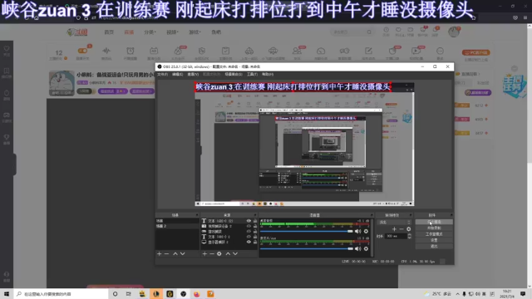532x299 pixels.
Task: Click the alarm clock icon in the Douyu streamer toolbar
Action: point(131,51)
